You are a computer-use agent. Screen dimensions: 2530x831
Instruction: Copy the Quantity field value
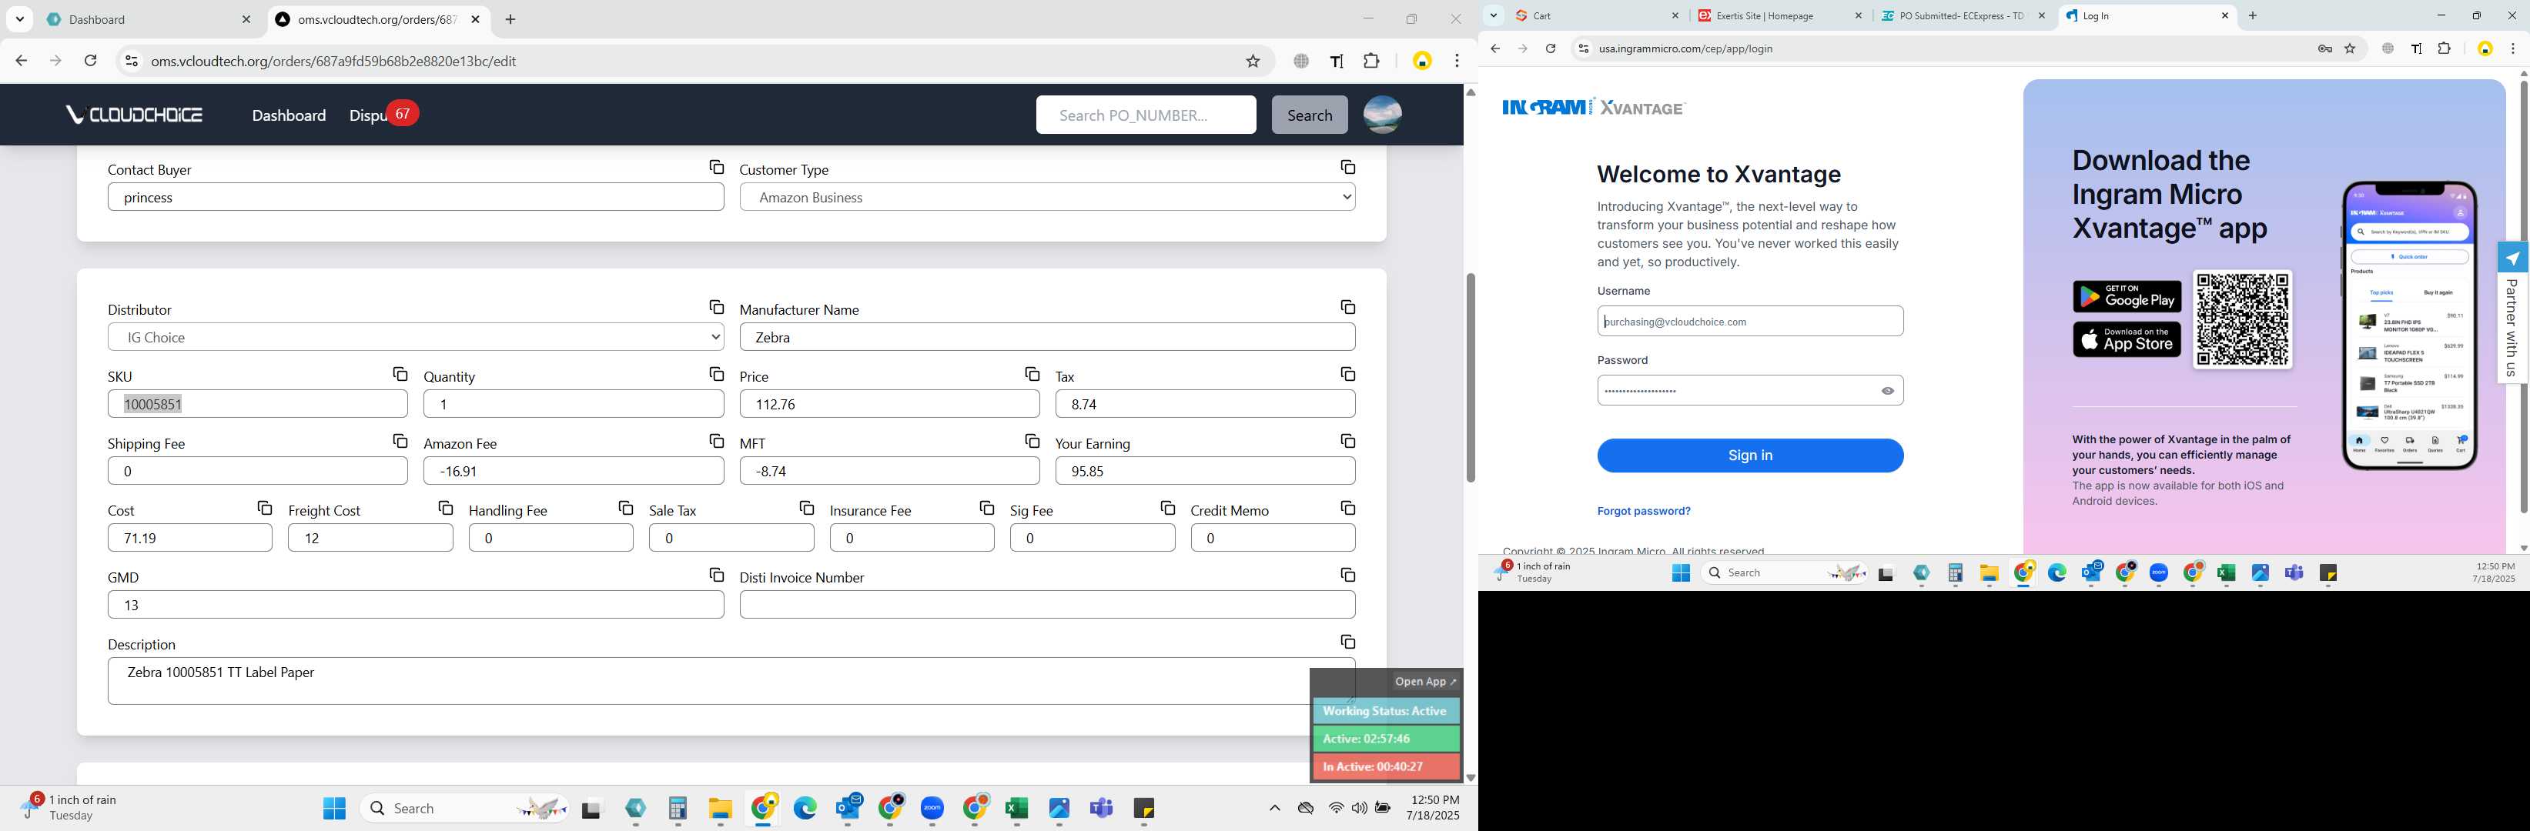pos(716,375)
